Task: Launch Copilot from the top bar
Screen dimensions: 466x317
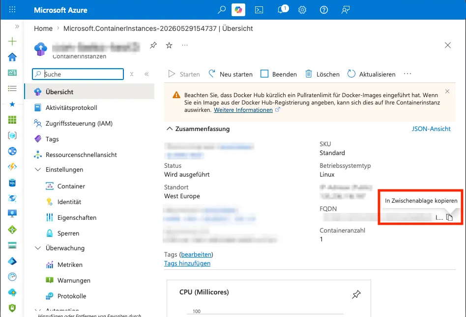Action: (x=238, y=10)
